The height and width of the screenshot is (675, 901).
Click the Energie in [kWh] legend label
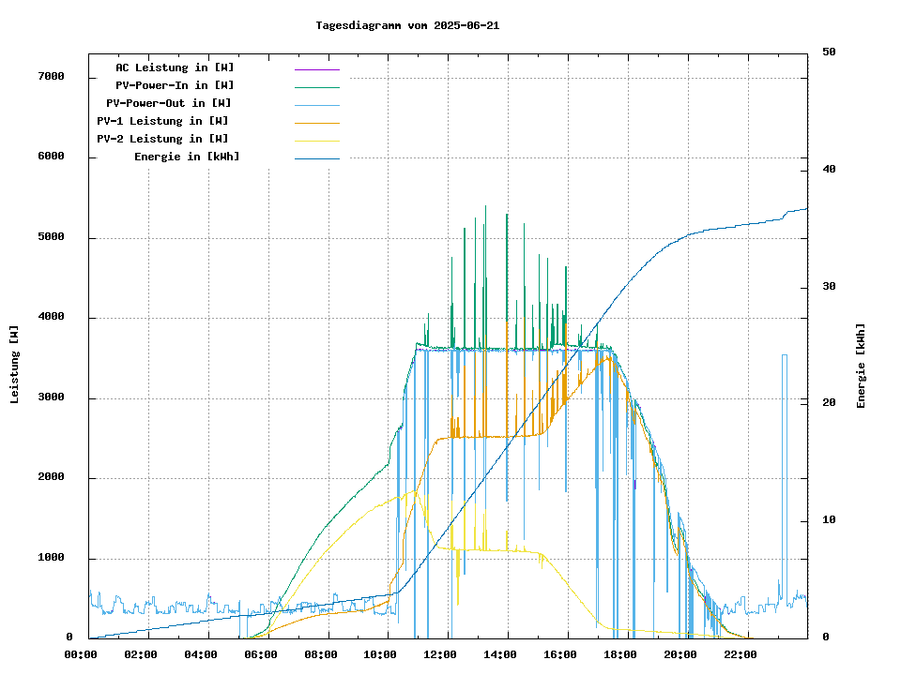tap(187, 157)
